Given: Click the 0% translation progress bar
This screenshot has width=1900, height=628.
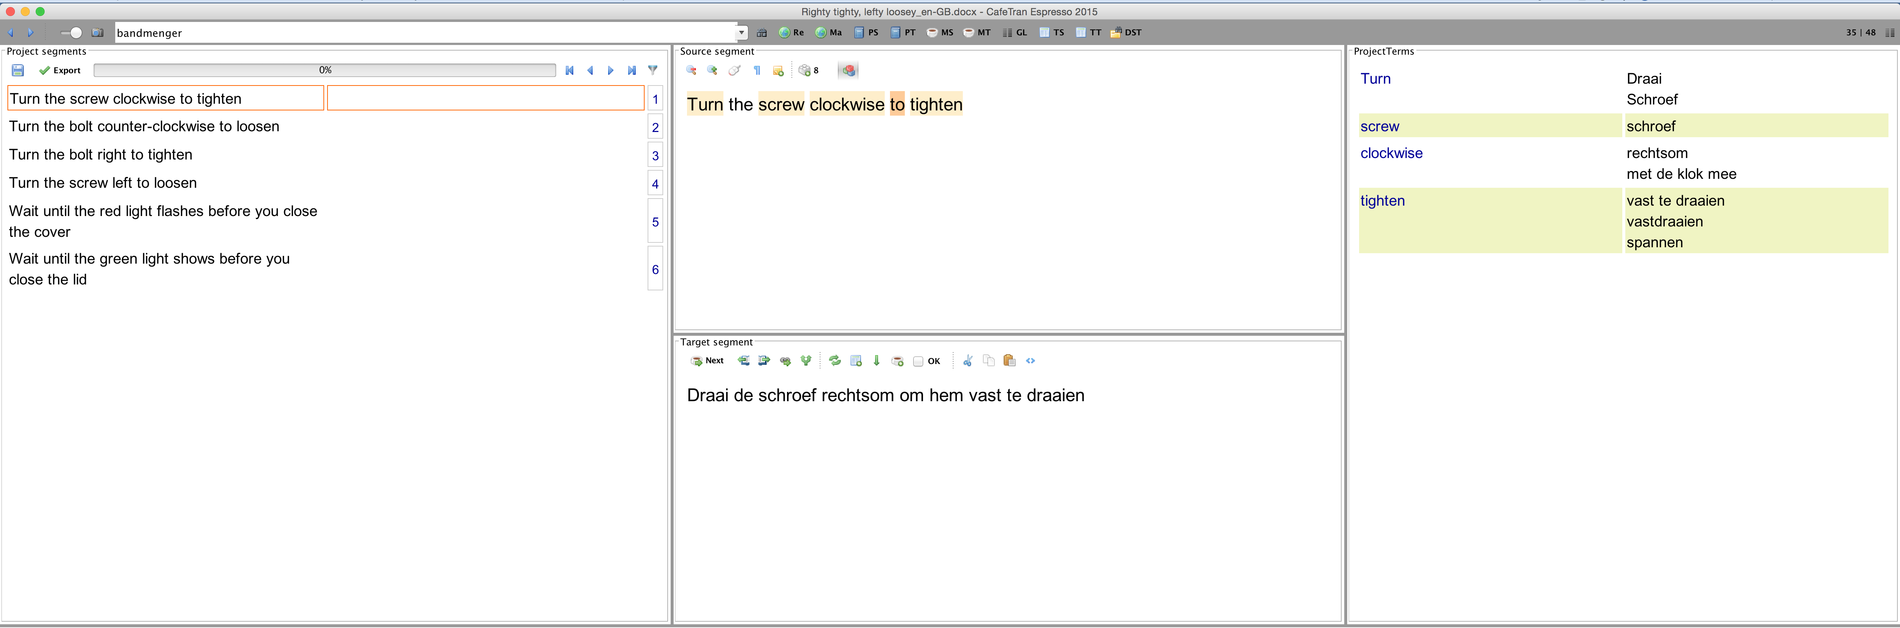Looking at the screenshot, I should coord(325,70).
